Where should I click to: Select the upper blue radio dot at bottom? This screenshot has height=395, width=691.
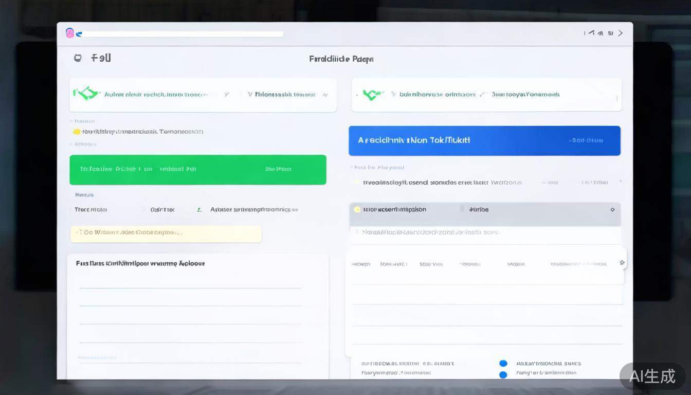coord(503,364)
